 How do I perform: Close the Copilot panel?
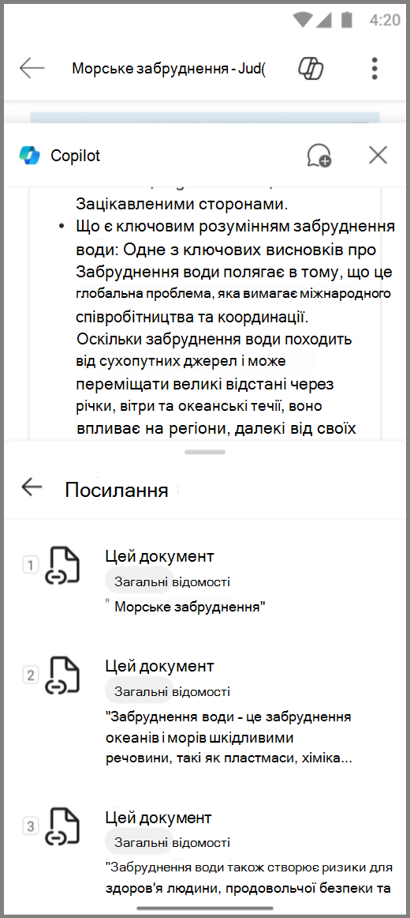point(378,155)
